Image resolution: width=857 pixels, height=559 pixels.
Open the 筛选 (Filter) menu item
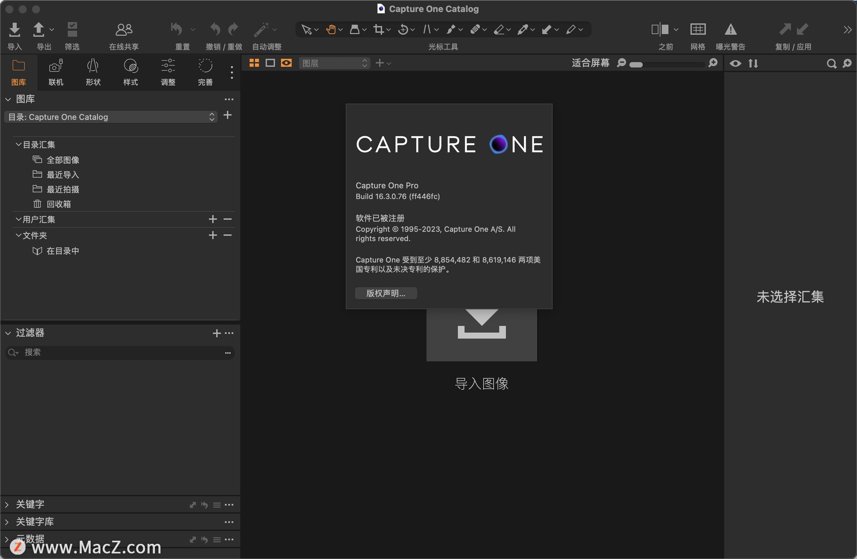tap(72, 29)
